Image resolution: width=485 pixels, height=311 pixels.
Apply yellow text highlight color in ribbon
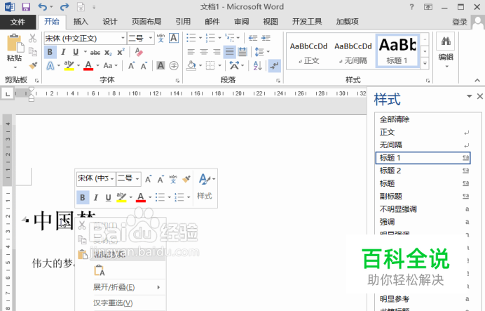(69, 66)
